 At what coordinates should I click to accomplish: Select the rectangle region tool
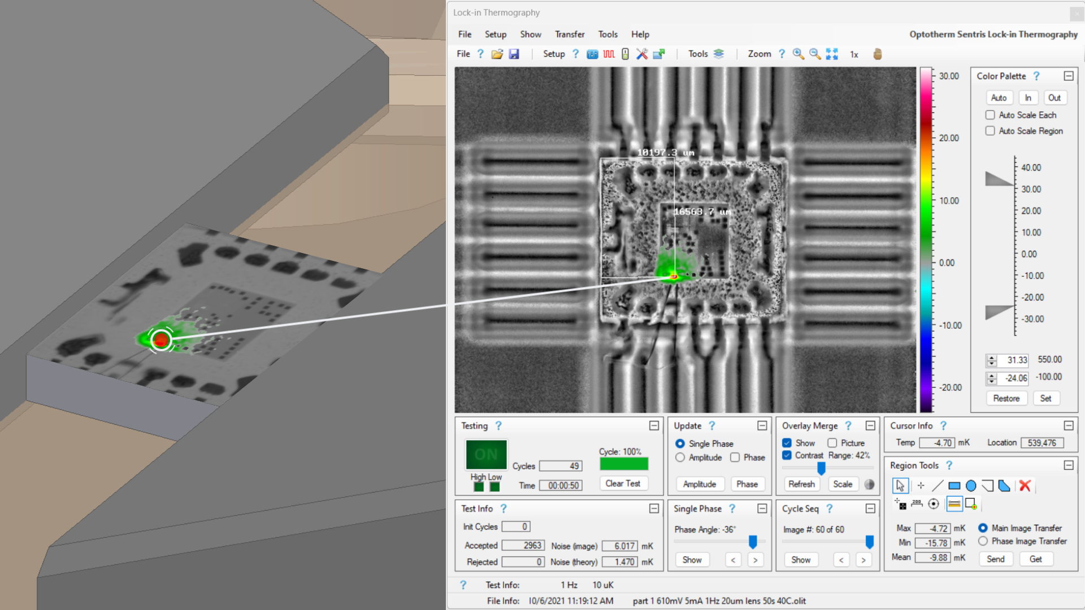pos(954,485)
